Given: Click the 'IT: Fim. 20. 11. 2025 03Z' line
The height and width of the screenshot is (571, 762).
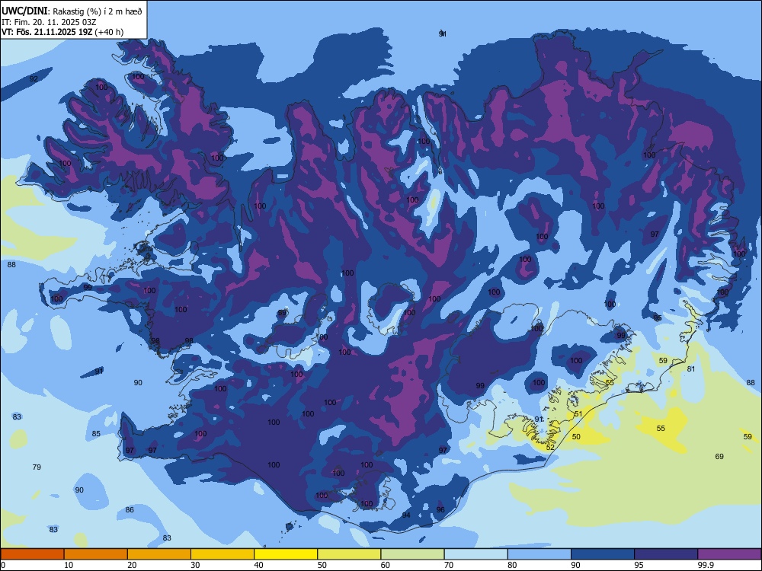Looking at the screenshot, I should click(x=49, y=22).
